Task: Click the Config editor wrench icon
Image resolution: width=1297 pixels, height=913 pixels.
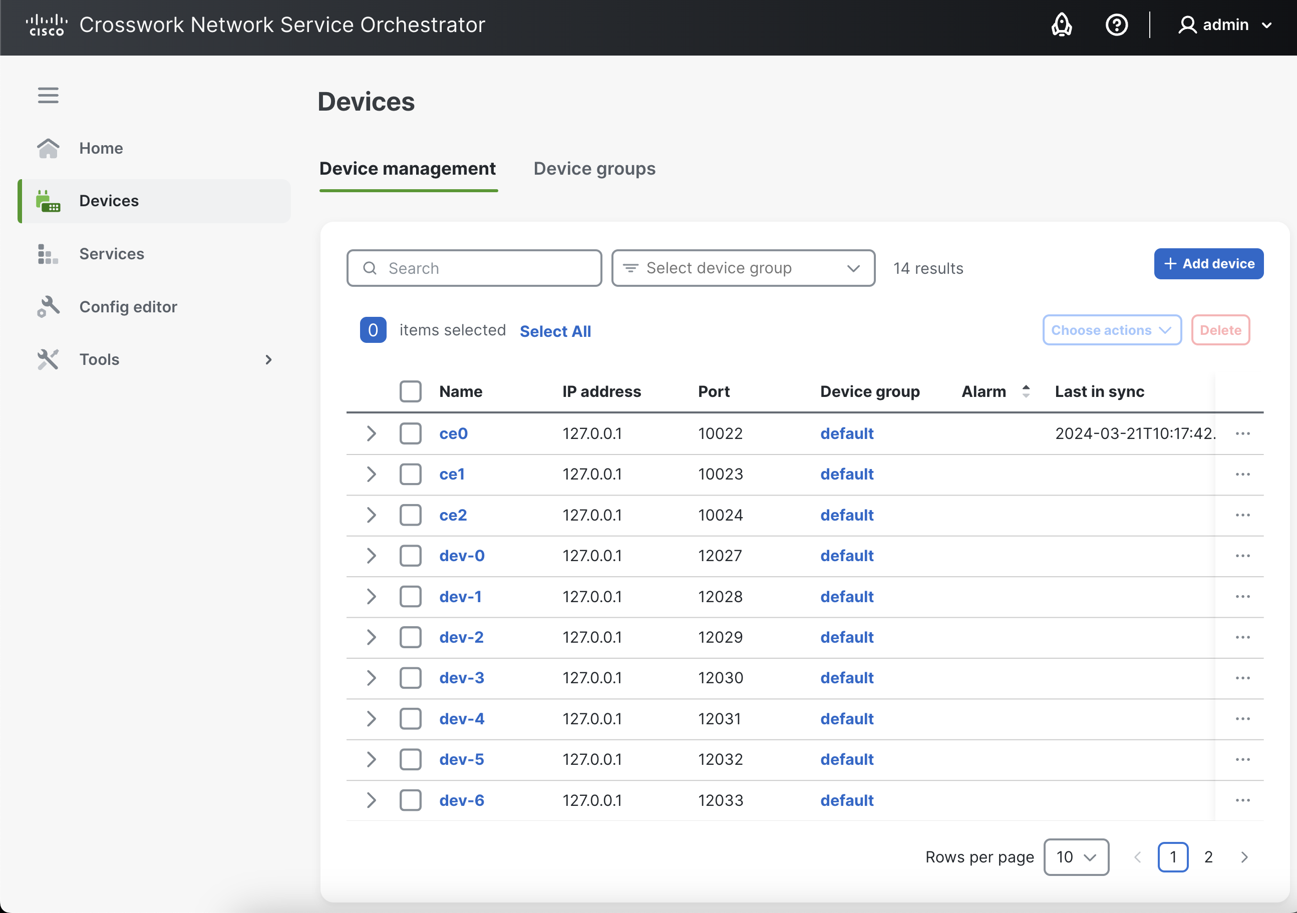Action: [x=48, y=307]
